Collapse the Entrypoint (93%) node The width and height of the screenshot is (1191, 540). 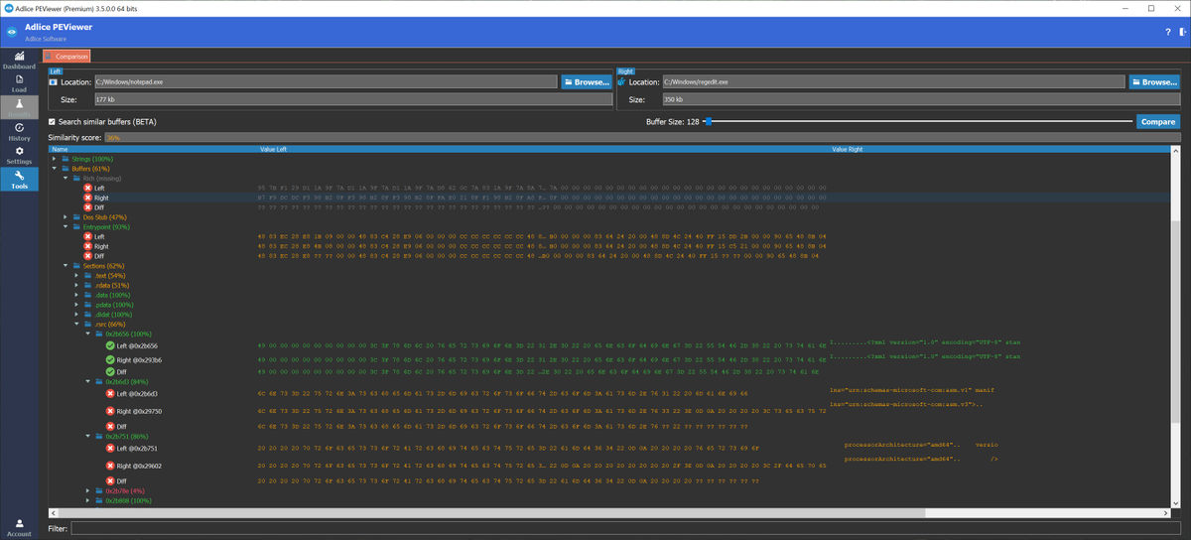point(66,227)
